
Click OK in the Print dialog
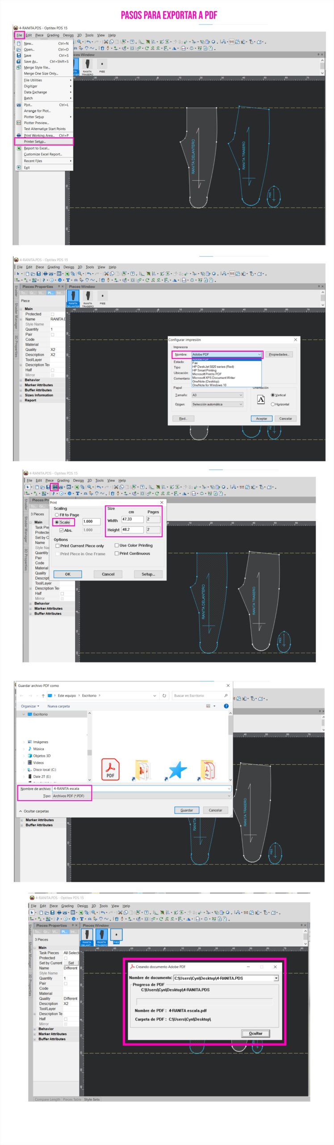point(67,574)
